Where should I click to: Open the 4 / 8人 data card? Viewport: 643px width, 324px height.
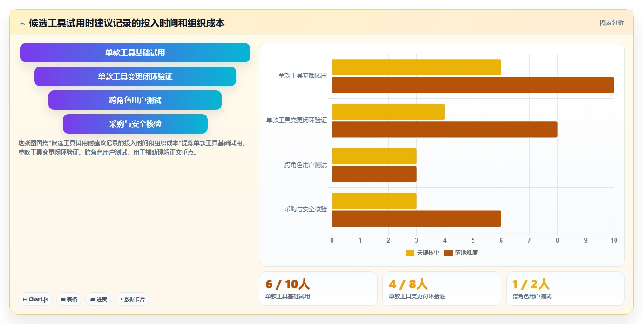pos(442,289)
